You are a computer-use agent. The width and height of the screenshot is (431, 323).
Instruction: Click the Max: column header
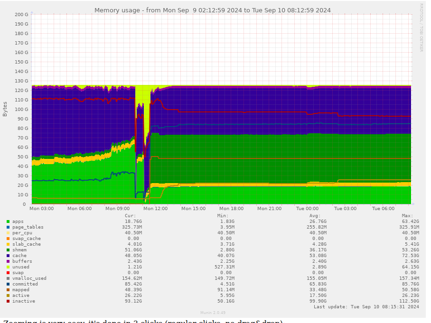(x=407, y=216)
